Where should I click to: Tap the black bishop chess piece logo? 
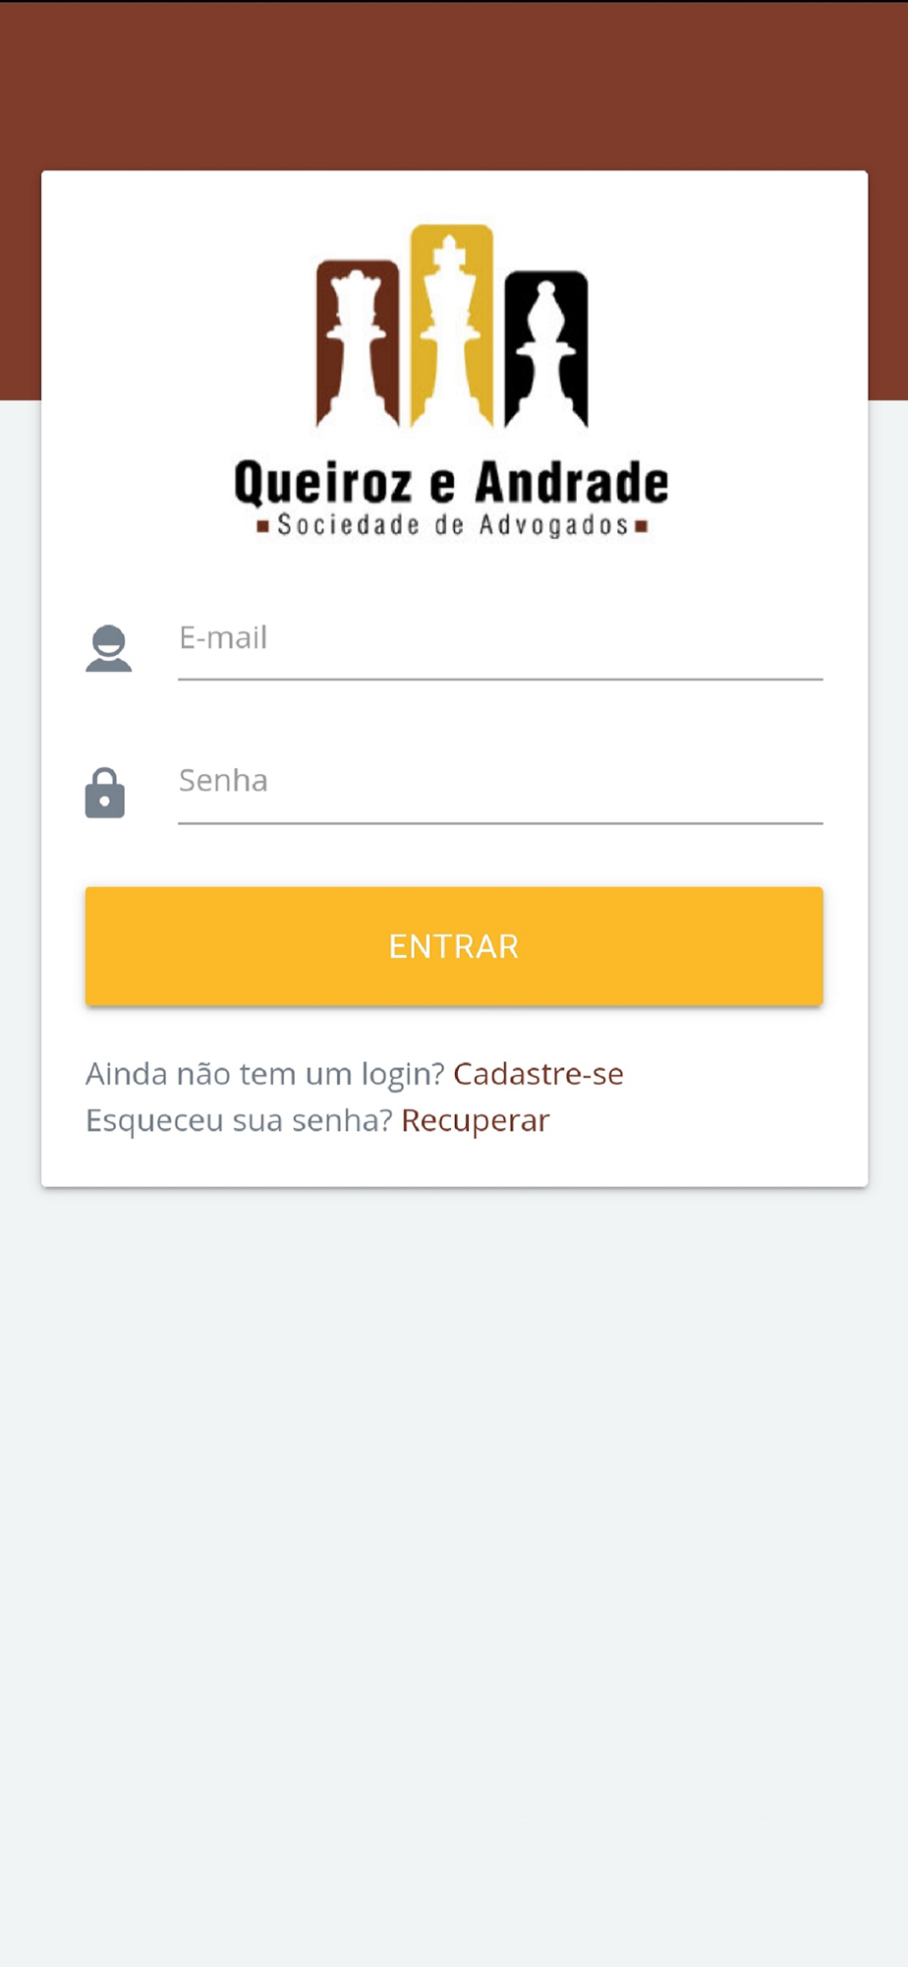[546, 349]
